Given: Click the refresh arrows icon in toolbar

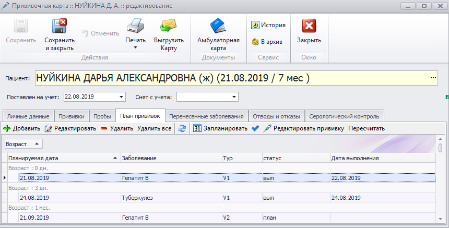Looking at the screenshot, I should coord(182,128).
